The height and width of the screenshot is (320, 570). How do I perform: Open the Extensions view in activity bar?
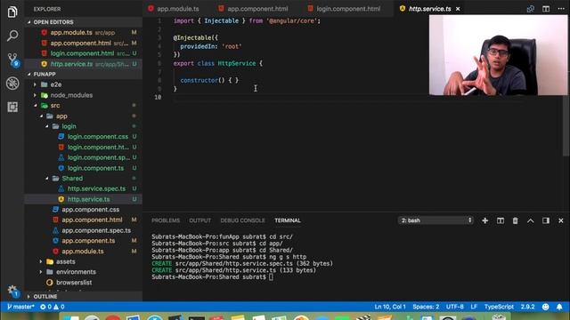tap(12, 107)
